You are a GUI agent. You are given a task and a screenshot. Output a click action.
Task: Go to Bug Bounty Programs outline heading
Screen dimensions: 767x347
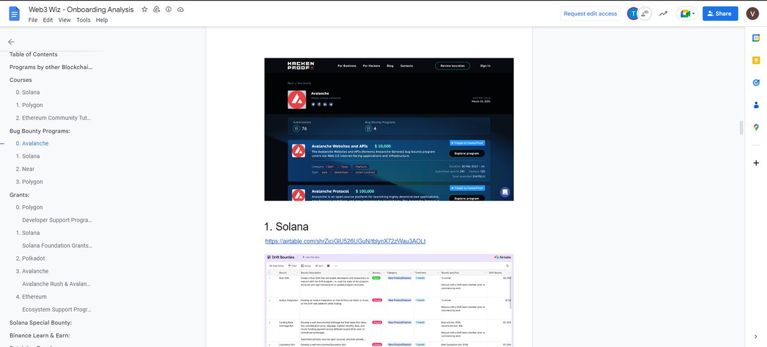pos(40,131)
